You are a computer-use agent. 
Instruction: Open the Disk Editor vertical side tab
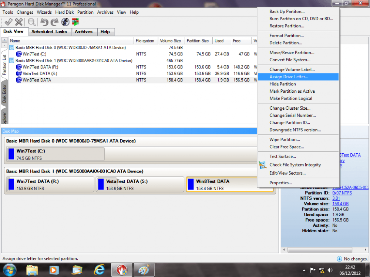click(x=4, y=93)
